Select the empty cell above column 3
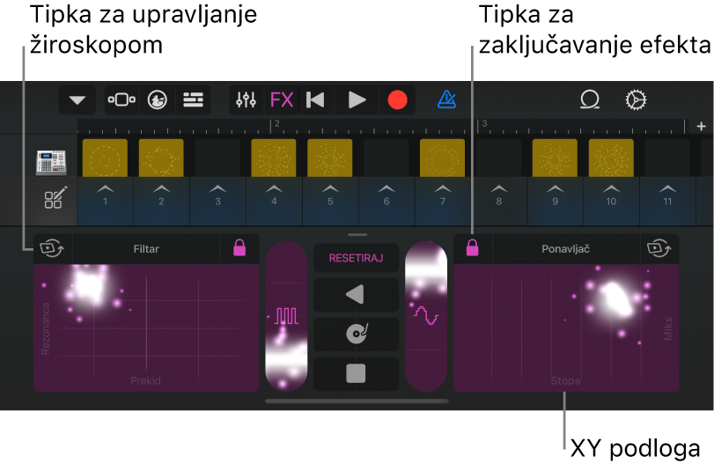Viewport: 714px width, 471px height. (x=217, y=158)
